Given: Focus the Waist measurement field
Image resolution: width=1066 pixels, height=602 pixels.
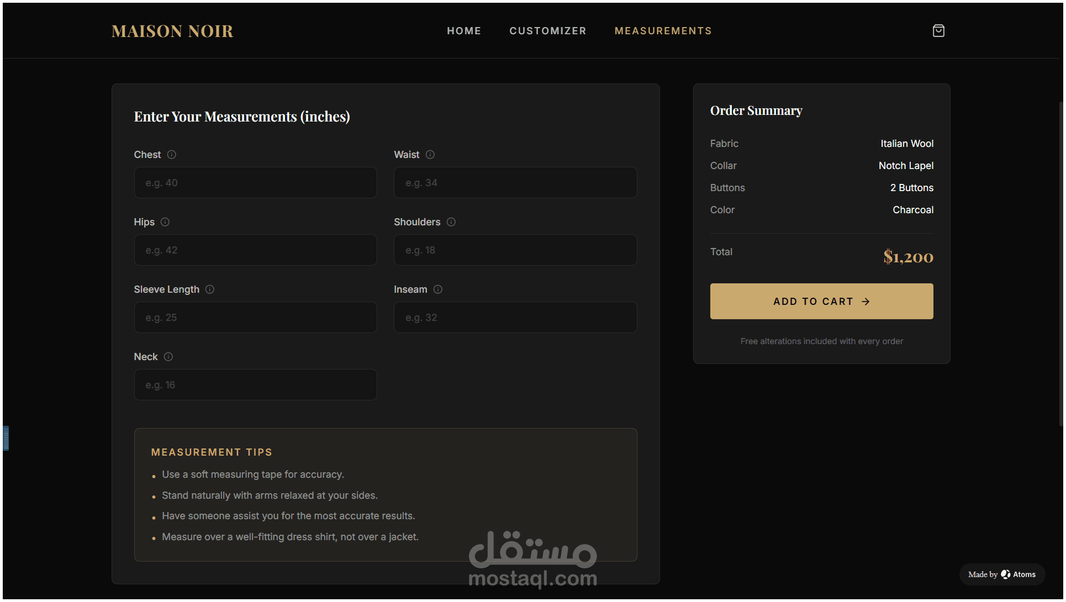Looking at the screenshot, I should [x=515, y=183].
